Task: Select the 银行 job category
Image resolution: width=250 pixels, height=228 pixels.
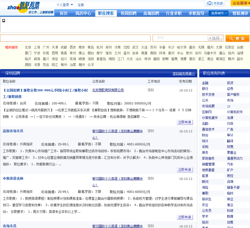Action: [205, 89]
